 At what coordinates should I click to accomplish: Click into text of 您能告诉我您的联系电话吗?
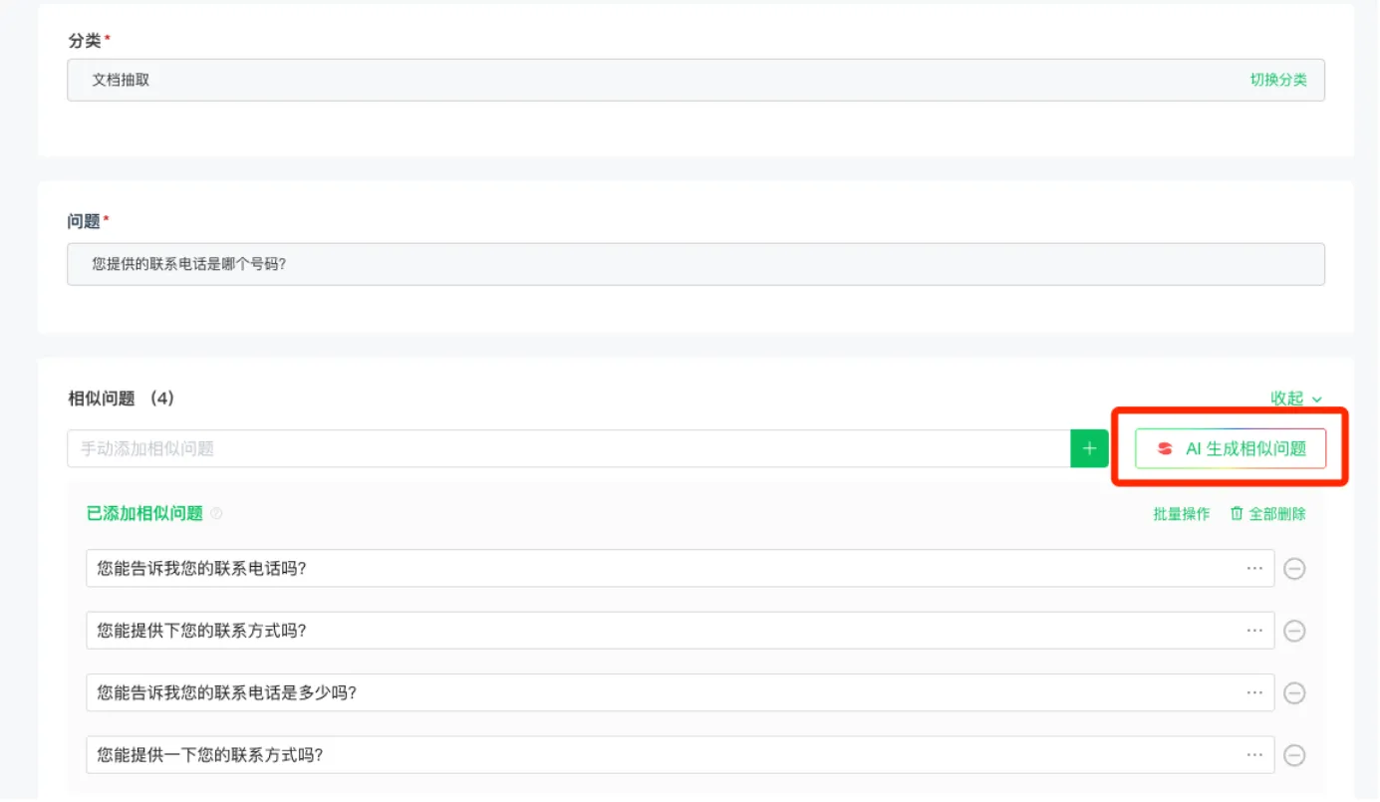point(201,569)
